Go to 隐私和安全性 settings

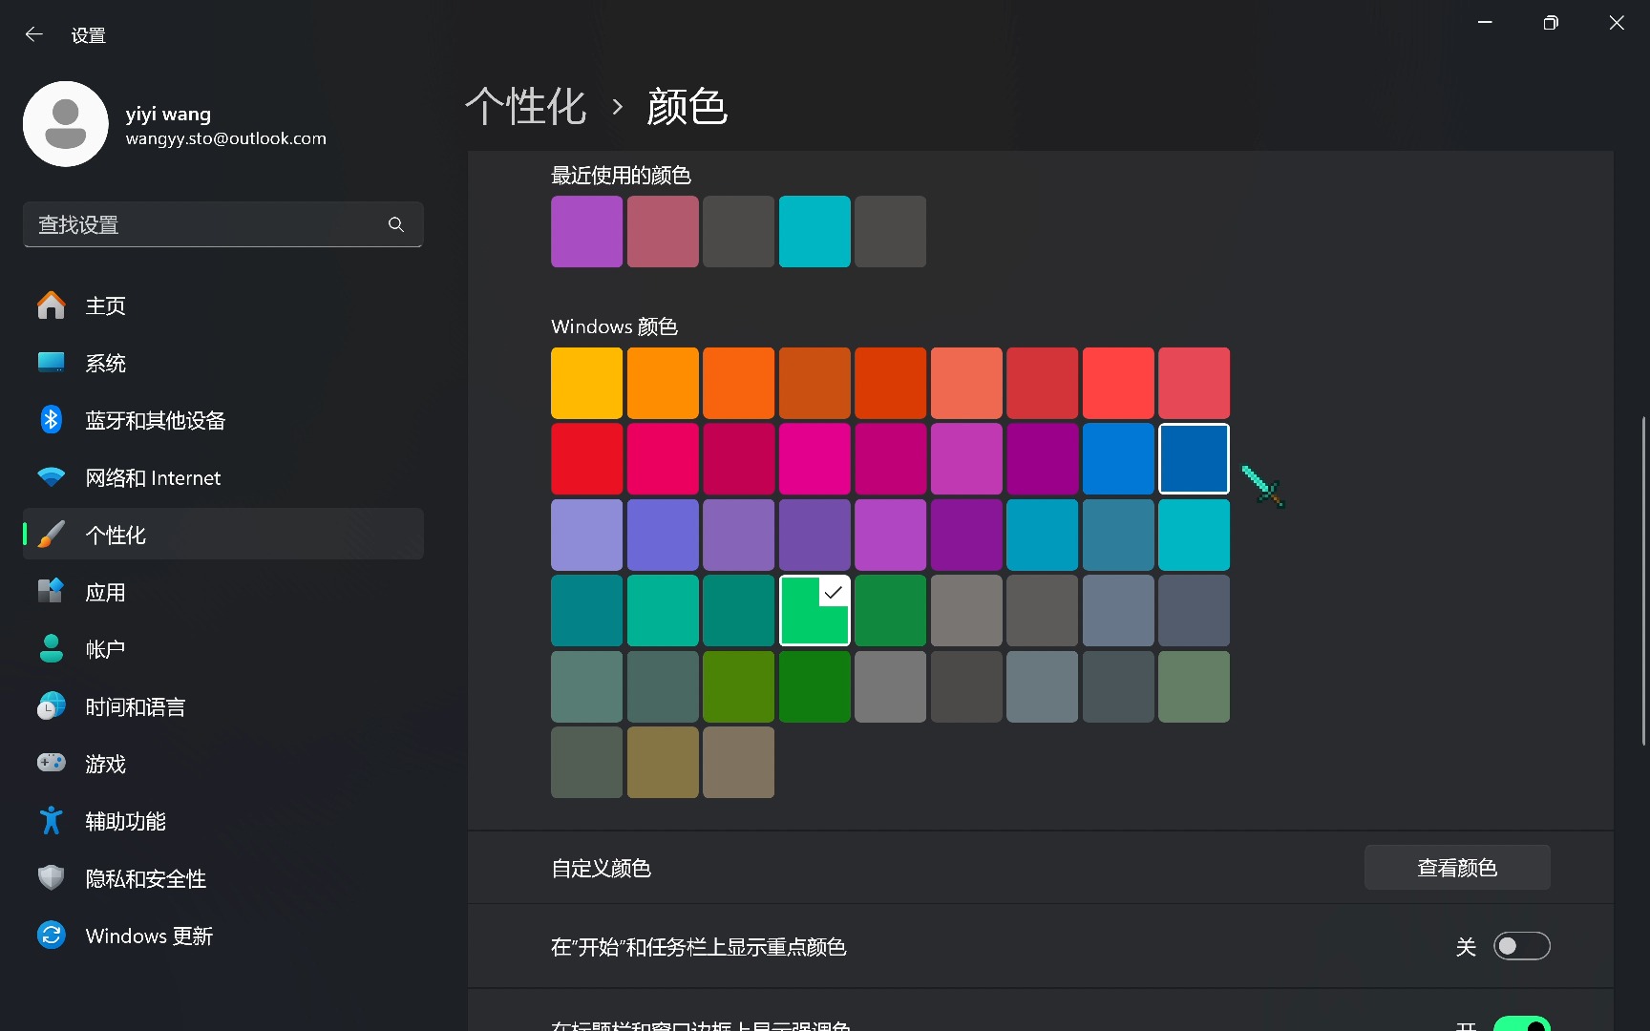point(223,878)
